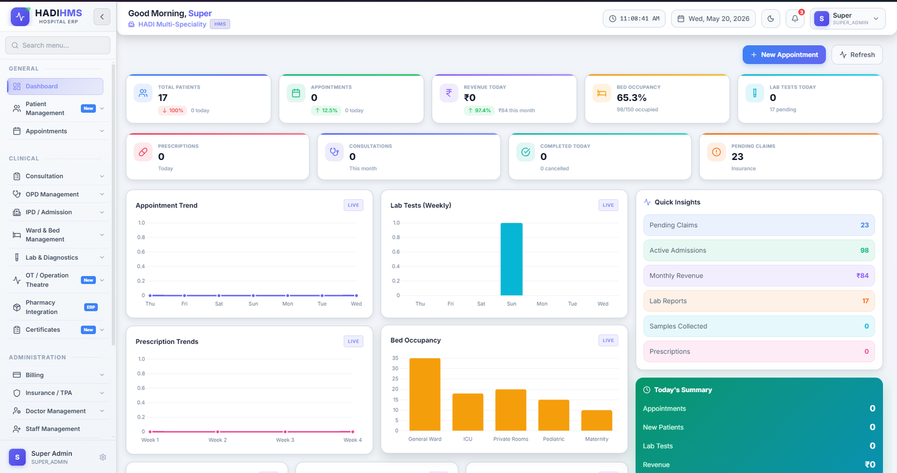Click the Private Rooms bar in Bed Occupancy
This screenshot has width=897, height=473.
pyautogui.click(x=511, y=410)
